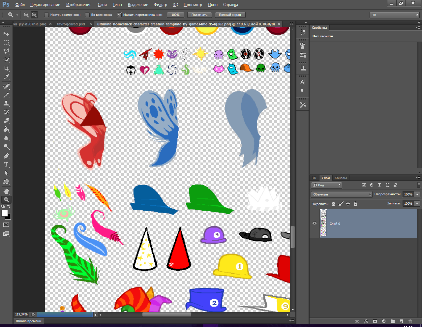This screenshot has width=422, height=327.
Task: Toggle Quick Mask mode
Action: click(6, 225)
